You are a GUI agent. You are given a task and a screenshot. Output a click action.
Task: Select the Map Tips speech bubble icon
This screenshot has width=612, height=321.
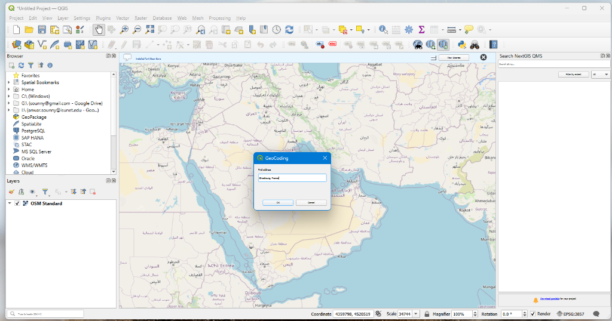pos(469,30)
